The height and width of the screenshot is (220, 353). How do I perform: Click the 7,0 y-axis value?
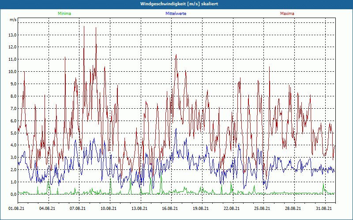click(13, 109)
